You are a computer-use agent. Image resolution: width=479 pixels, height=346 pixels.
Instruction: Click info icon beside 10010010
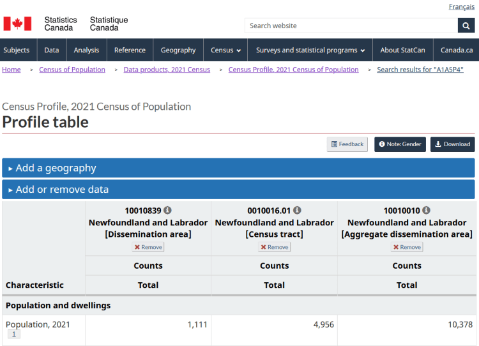(426, 210)
